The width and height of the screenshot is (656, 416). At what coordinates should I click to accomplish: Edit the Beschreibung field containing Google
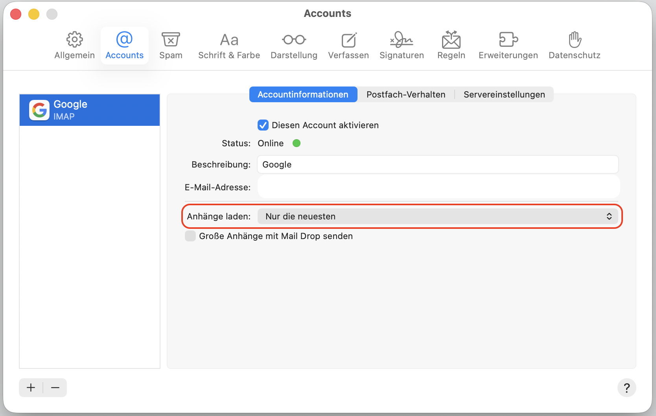(438, 164)
